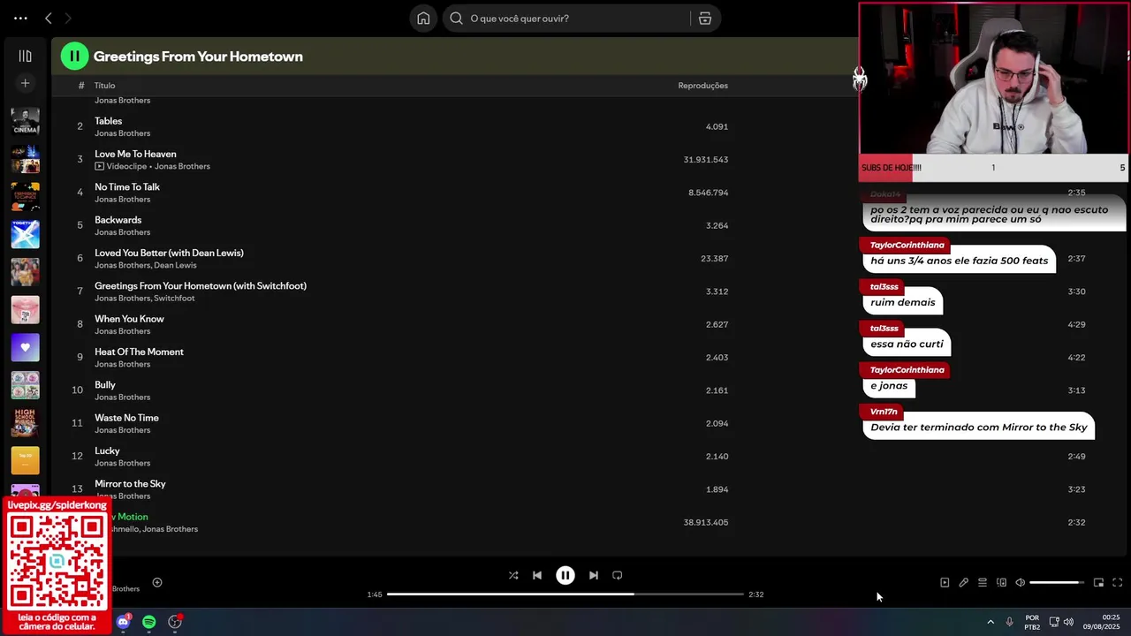Click the microphone icon in system tray

pyautogui.click(x=1009, y=622)
